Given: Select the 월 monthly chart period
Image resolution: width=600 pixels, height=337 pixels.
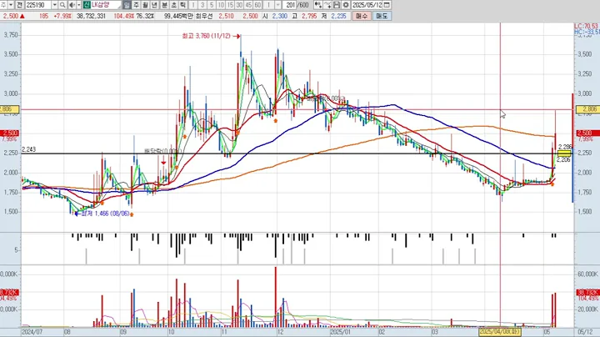Looking at the screenshot, I should pyautogui.click(x=145, y=5).
